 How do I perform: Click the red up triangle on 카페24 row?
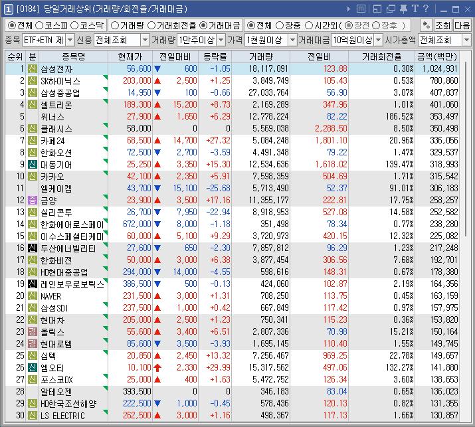[157, 141]
